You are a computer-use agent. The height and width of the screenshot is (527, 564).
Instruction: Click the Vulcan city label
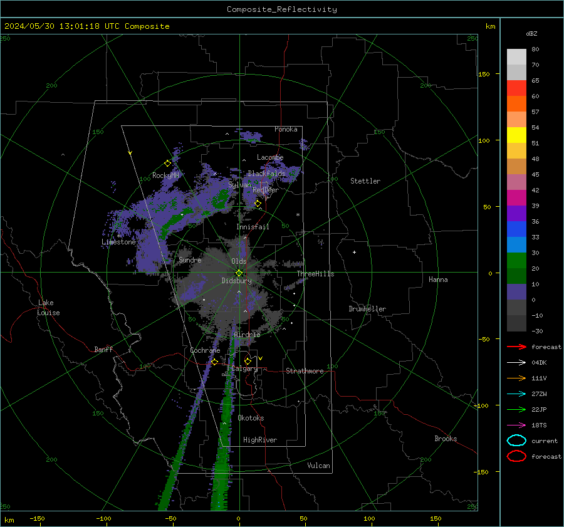click(318, 466)
